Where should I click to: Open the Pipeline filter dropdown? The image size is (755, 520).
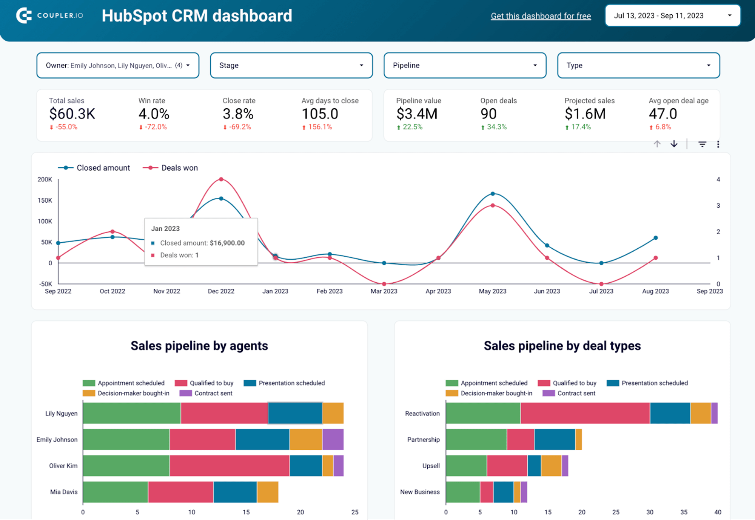coord(465,65)
